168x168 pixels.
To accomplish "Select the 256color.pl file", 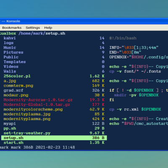I will 54,76.
